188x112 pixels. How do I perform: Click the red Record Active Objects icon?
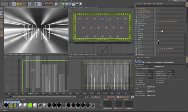pos(109,97)
